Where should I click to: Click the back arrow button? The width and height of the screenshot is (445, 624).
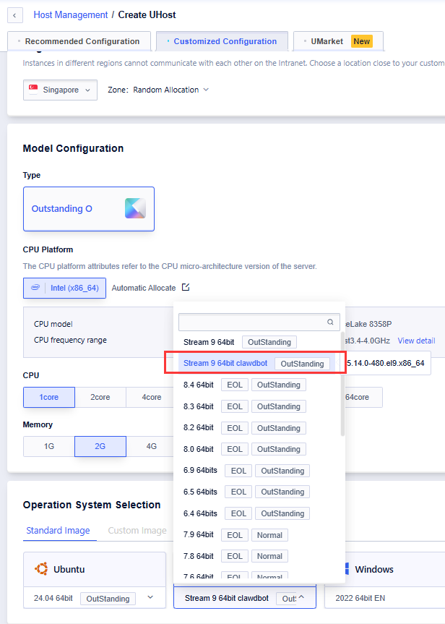tap(15, 14)
